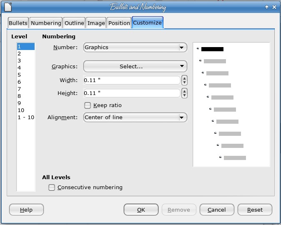Expand the Alignment dropdown showing Center of line
The image size is (281, 225).
click(135, 117)
